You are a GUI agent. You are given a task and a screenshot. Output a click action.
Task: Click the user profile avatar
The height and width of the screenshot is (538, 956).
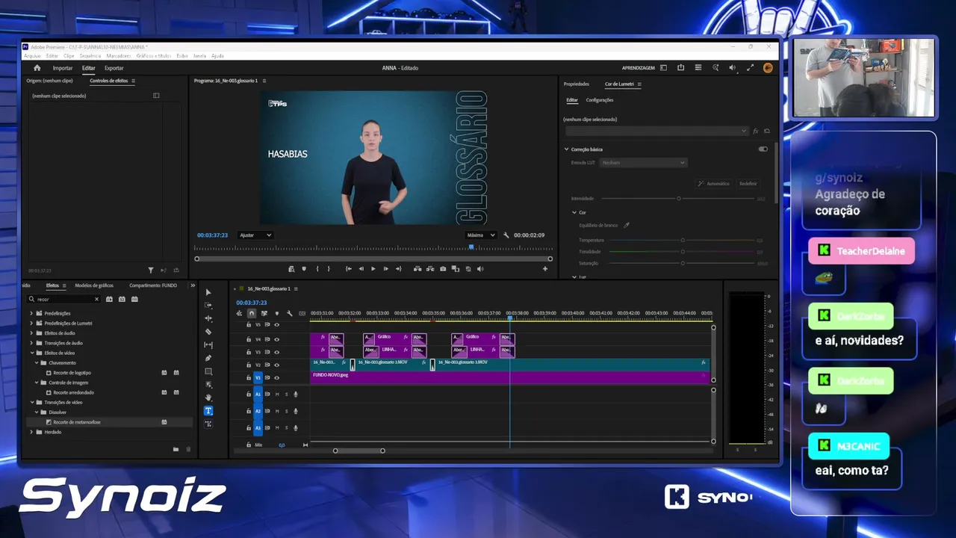tap(768, 68)
